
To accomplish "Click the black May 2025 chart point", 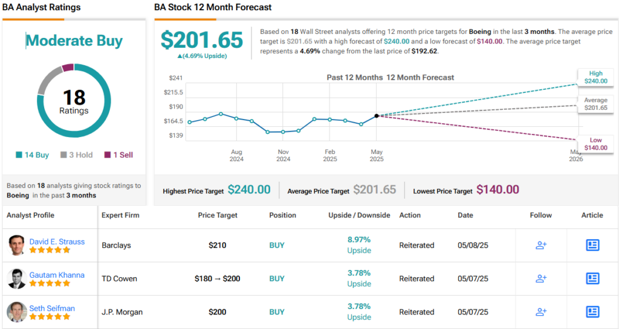I will point(377,116).
